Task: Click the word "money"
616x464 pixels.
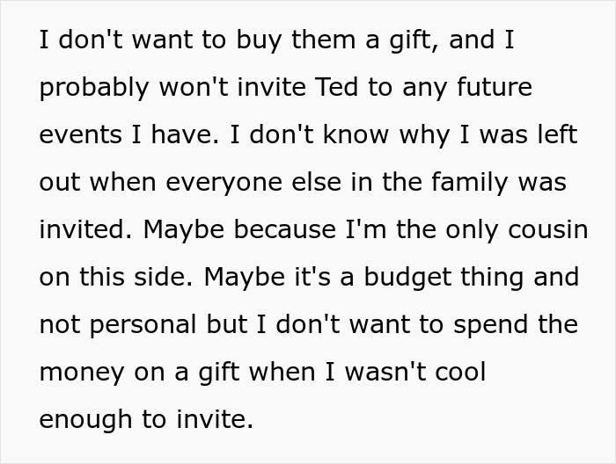Action: 82,373
